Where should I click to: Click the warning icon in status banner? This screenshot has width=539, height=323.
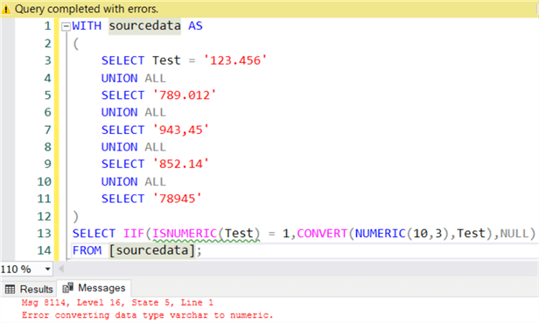(x=6, y=9)
